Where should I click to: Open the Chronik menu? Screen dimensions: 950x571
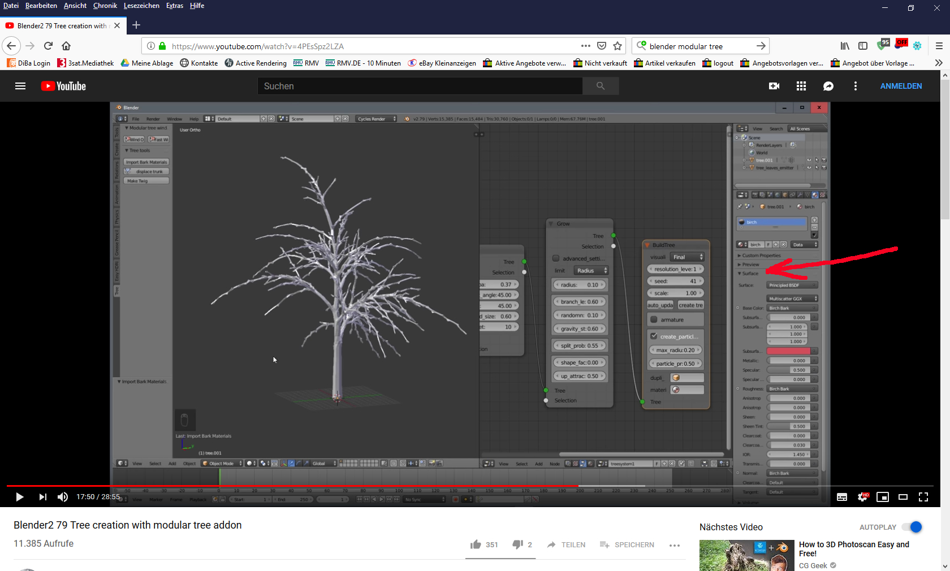(x=105, y=6)
